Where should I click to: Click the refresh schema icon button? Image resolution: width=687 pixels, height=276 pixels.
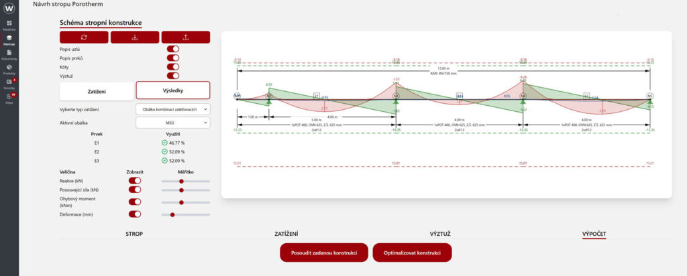click(x=84, y=38)
